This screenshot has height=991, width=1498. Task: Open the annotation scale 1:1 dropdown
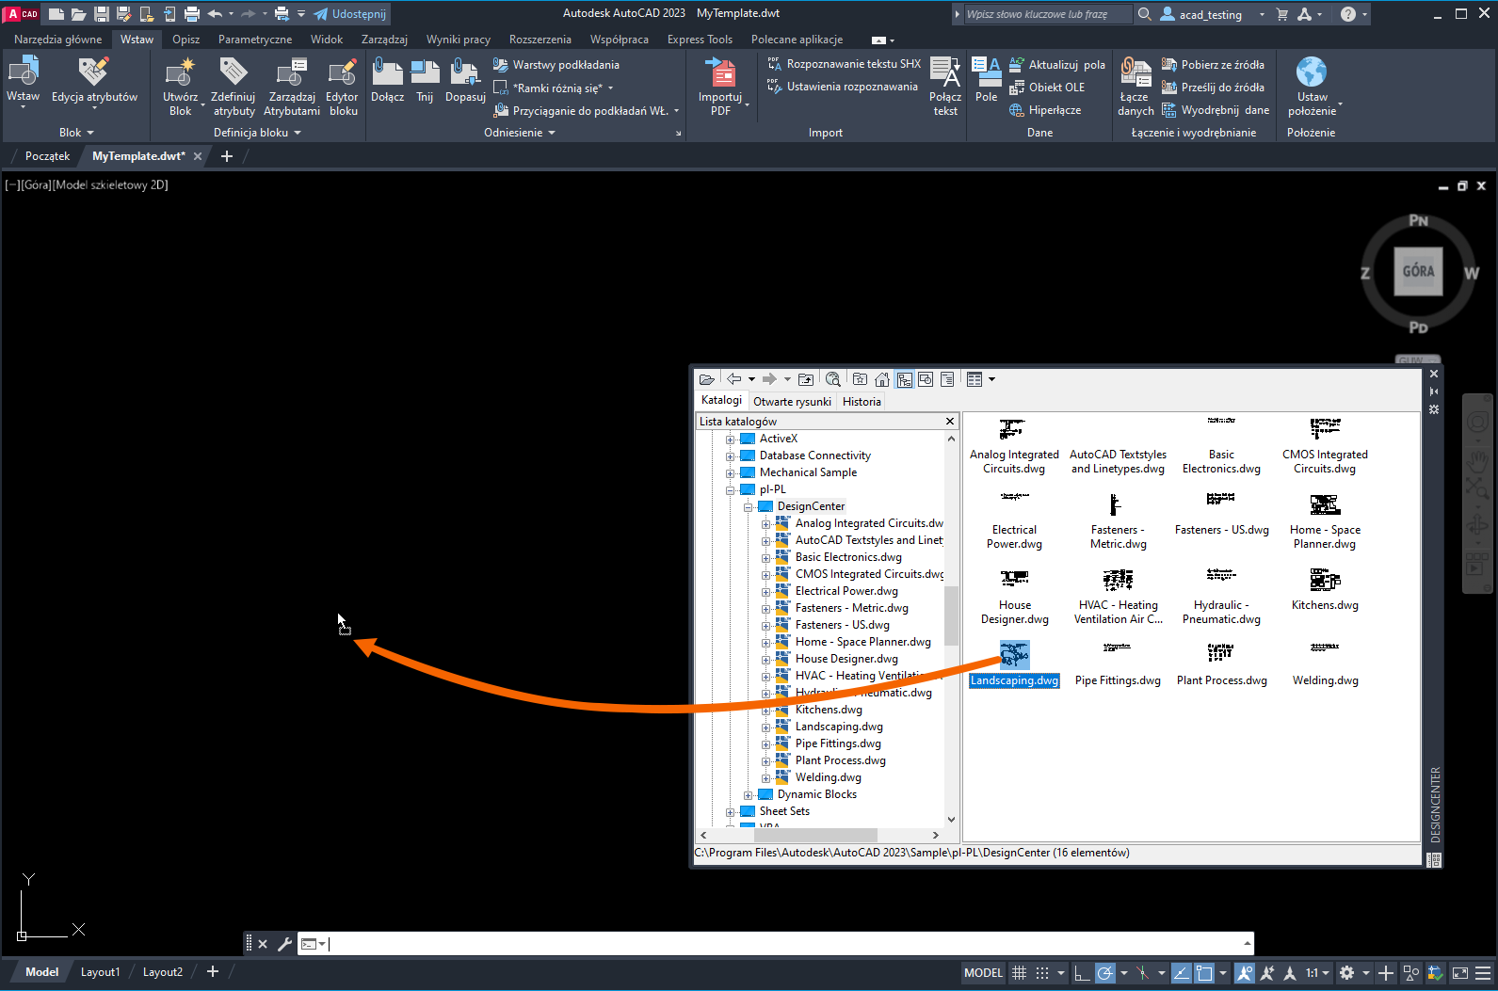click(x=1317, y=973)
